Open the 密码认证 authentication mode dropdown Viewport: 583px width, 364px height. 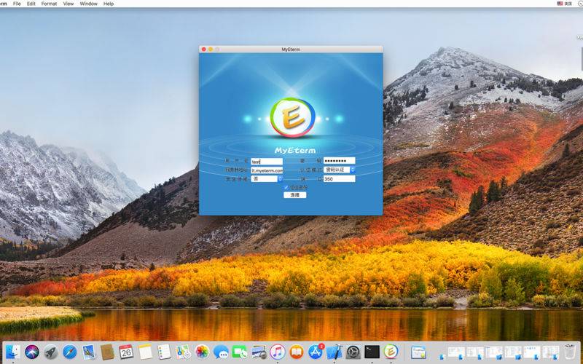pyautogui.click(x=339, y=170)
